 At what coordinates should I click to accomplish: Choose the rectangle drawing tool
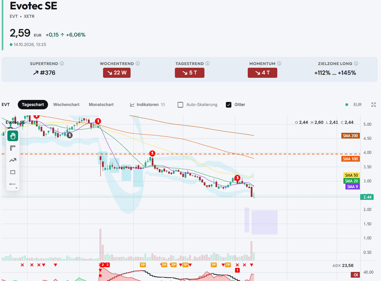point(13,172)
